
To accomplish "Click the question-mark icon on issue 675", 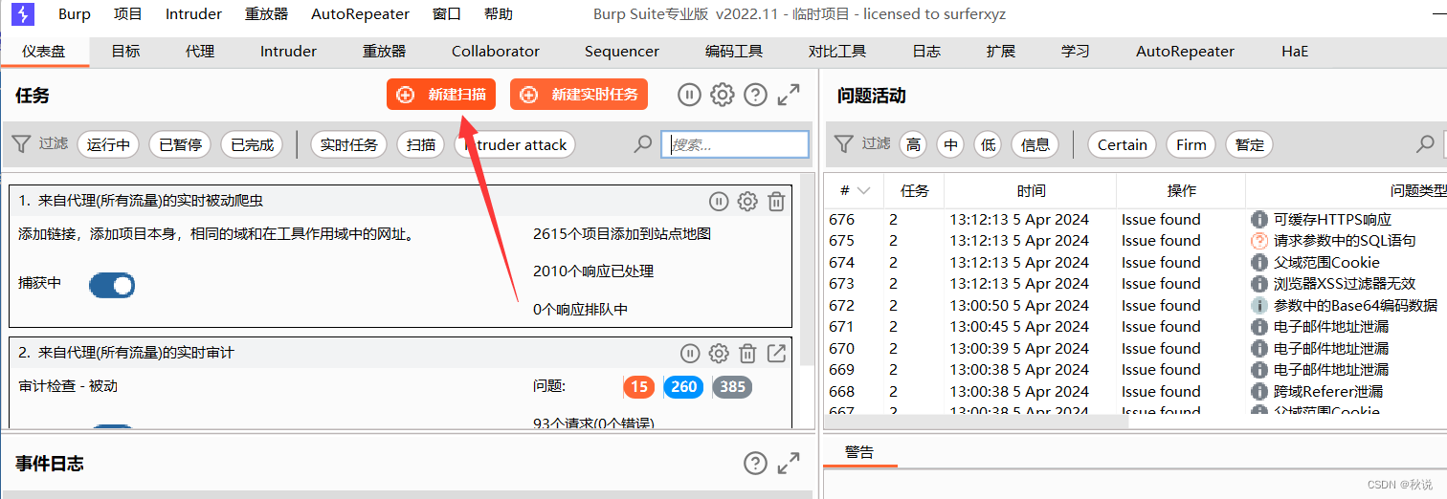I will pos(1259,241).
